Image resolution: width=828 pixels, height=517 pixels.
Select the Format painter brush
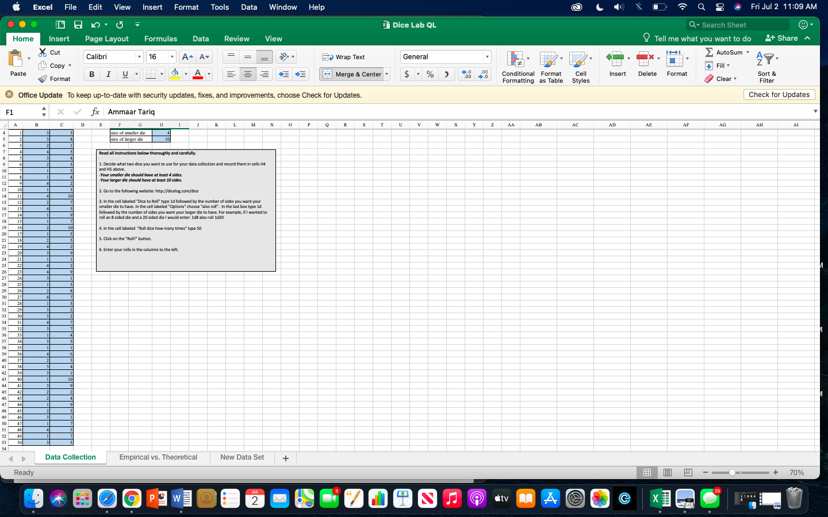[x=43, y=79]
